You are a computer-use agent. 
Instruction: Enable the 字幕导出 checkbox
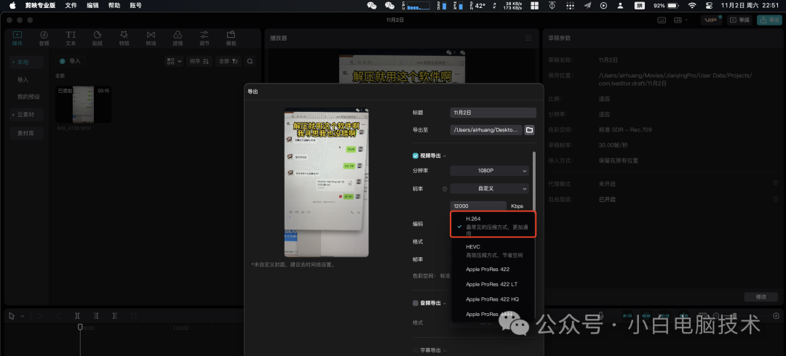416,350
